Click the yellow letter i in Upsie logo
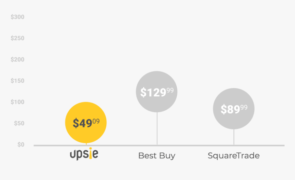Screen dimensions: 295x180 tap(91, 153)
